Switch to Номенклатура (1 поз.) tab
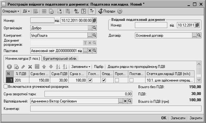Viewport: 206px width, 123px height. tap(22, 59)
